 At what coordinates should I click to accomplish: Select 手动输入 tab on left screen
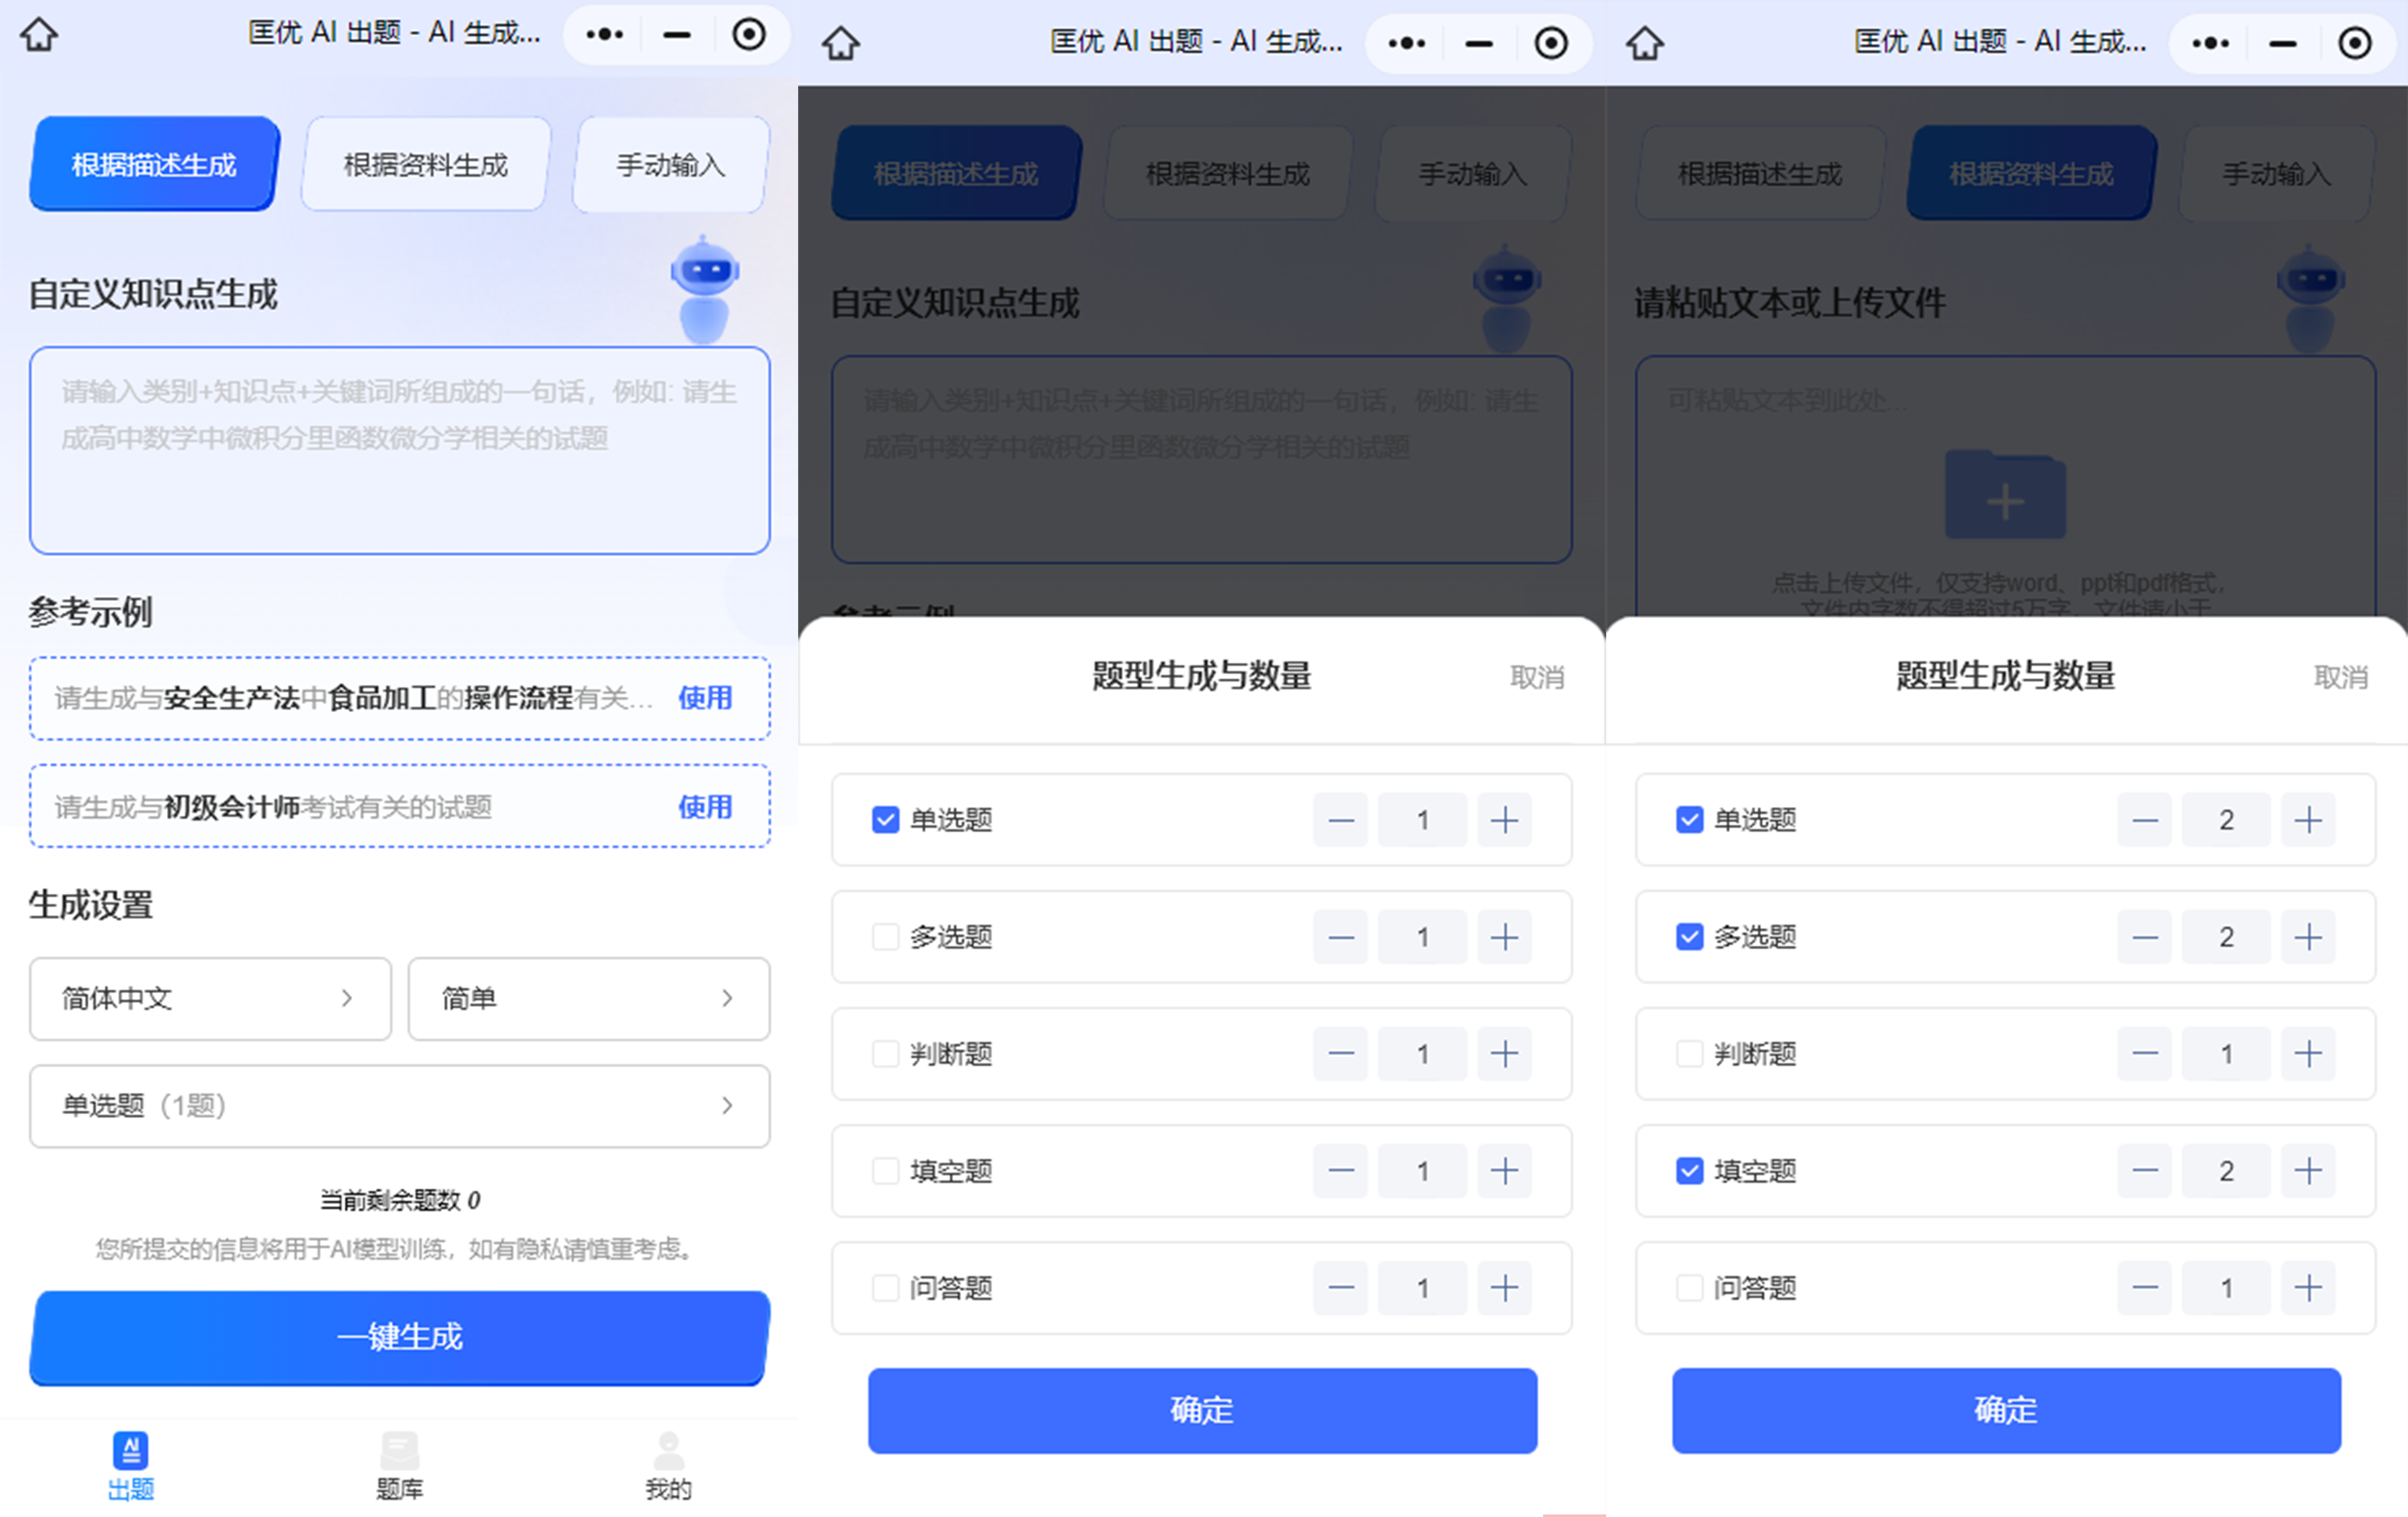coord(671,164)
